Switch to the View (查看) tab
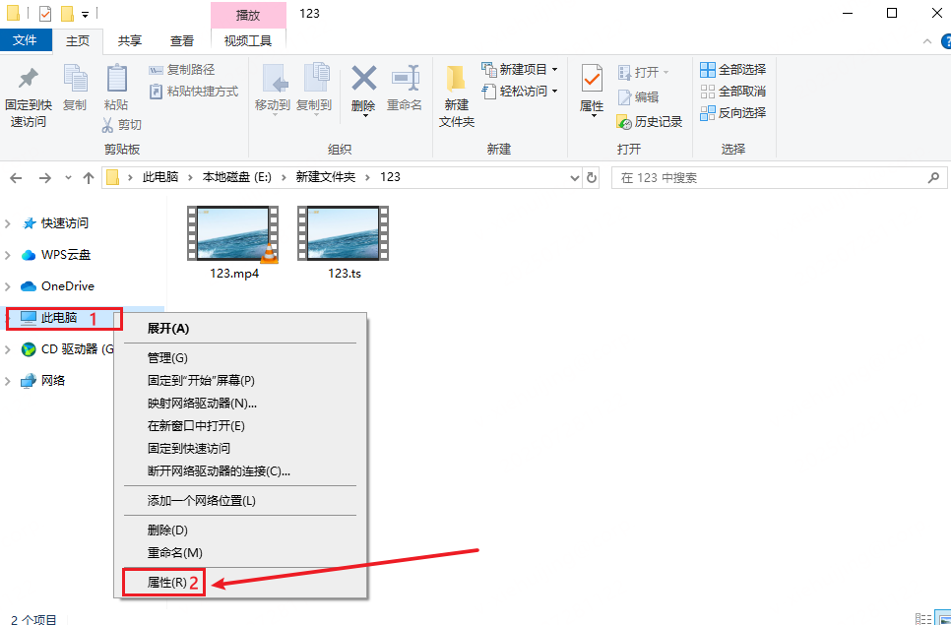951x625 pixels. (182, 40)
